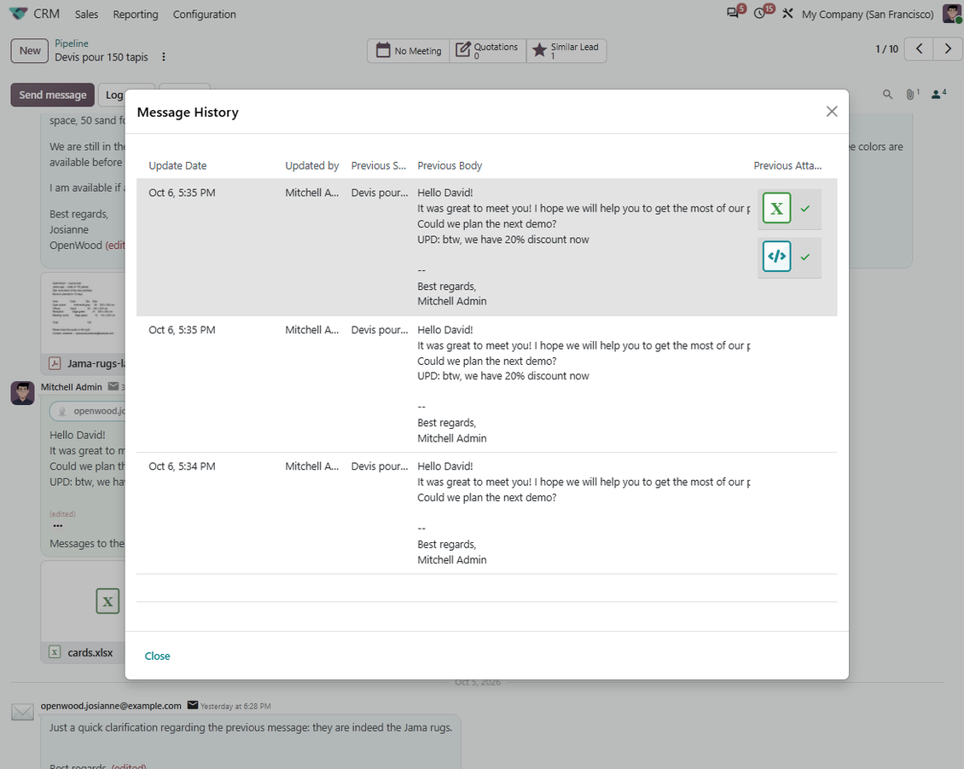Click the Send message button
Image resolution: width=964 pixels, height=769 pixels.
[53, 95]
